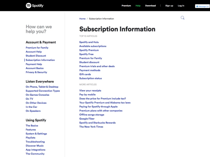Viewport: 210px width, 157px height.
Task: Click Sign up in the header
Action: tap(169, 6)
